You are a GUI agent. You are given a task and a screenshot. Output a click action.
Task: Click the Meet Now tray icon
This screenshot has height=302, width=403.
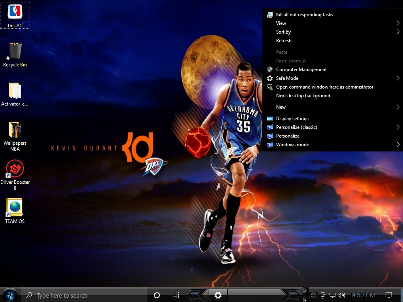click(323, 295)
